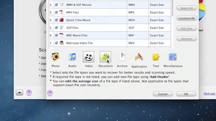Click the 'MP4' extension cell
The image size is (216, 121).
(x=138, y=12)
